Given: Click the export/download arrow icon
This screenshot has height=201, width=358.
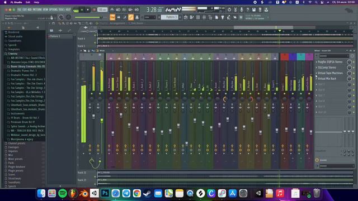Looking at the screenshot, I should point(266,10).
